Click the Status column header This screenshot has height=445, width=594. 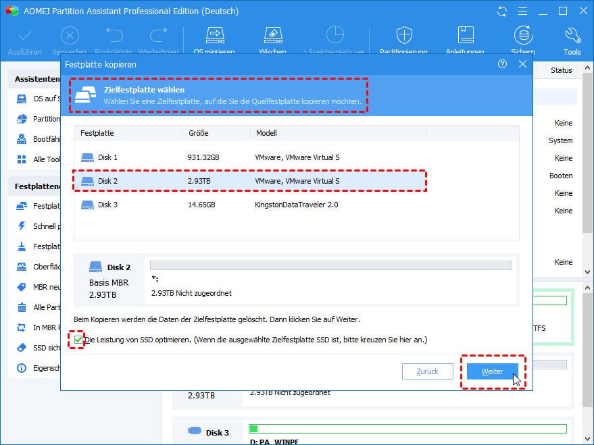[561, 70]
